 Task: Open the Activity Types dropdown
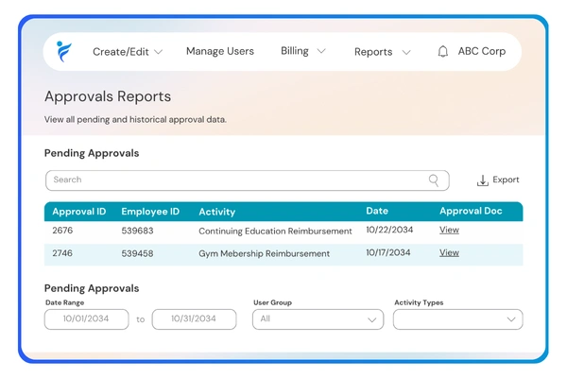tap(457, 319)
